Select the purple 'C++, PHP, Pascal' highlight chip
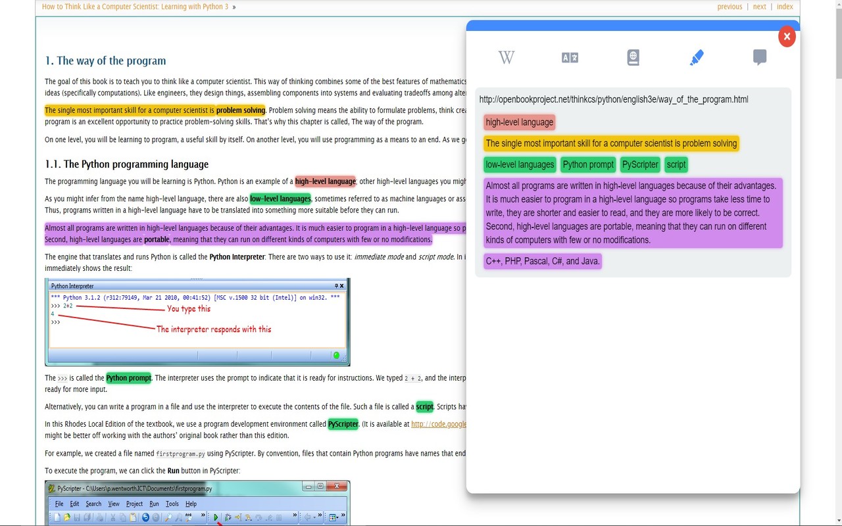 [542, 261]
